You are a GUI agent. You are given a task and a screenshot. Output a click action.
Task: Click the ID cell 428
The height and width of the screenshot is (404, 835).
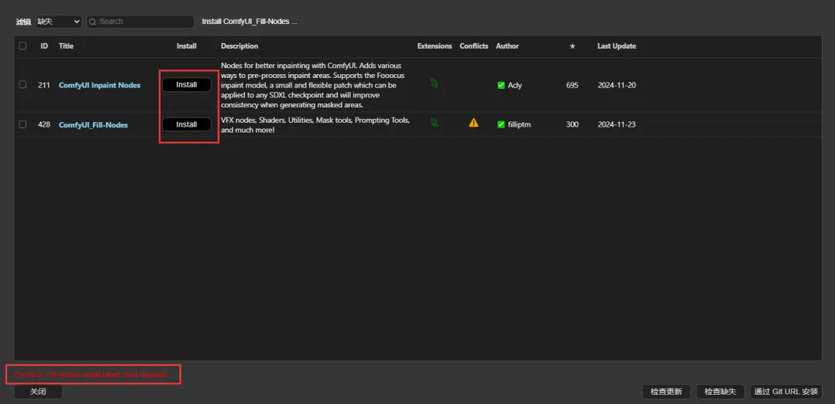[44, 124]
